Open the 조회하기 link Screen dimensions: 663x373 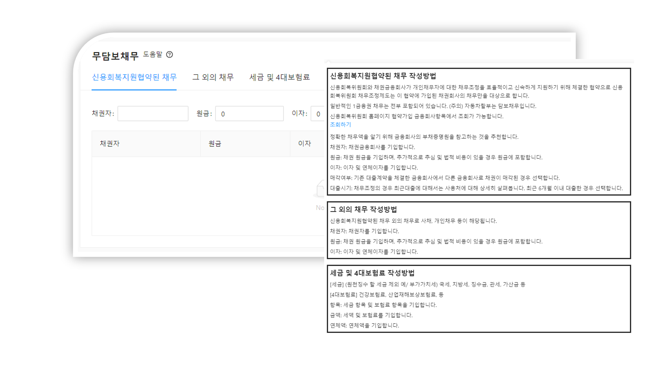[x=340, y=125]
